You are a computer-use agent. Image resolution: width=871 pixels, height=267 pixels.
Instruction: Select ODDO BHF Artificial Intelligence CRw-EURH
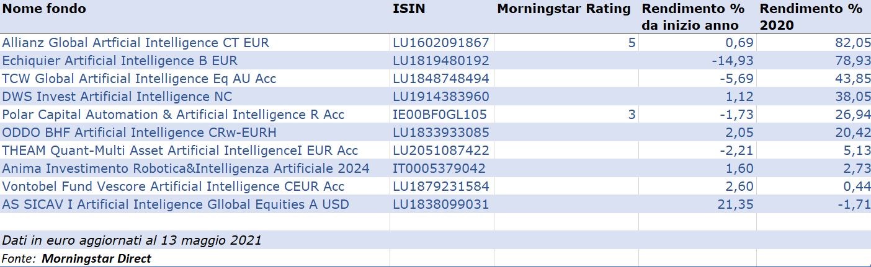click(x=140, y=133)
